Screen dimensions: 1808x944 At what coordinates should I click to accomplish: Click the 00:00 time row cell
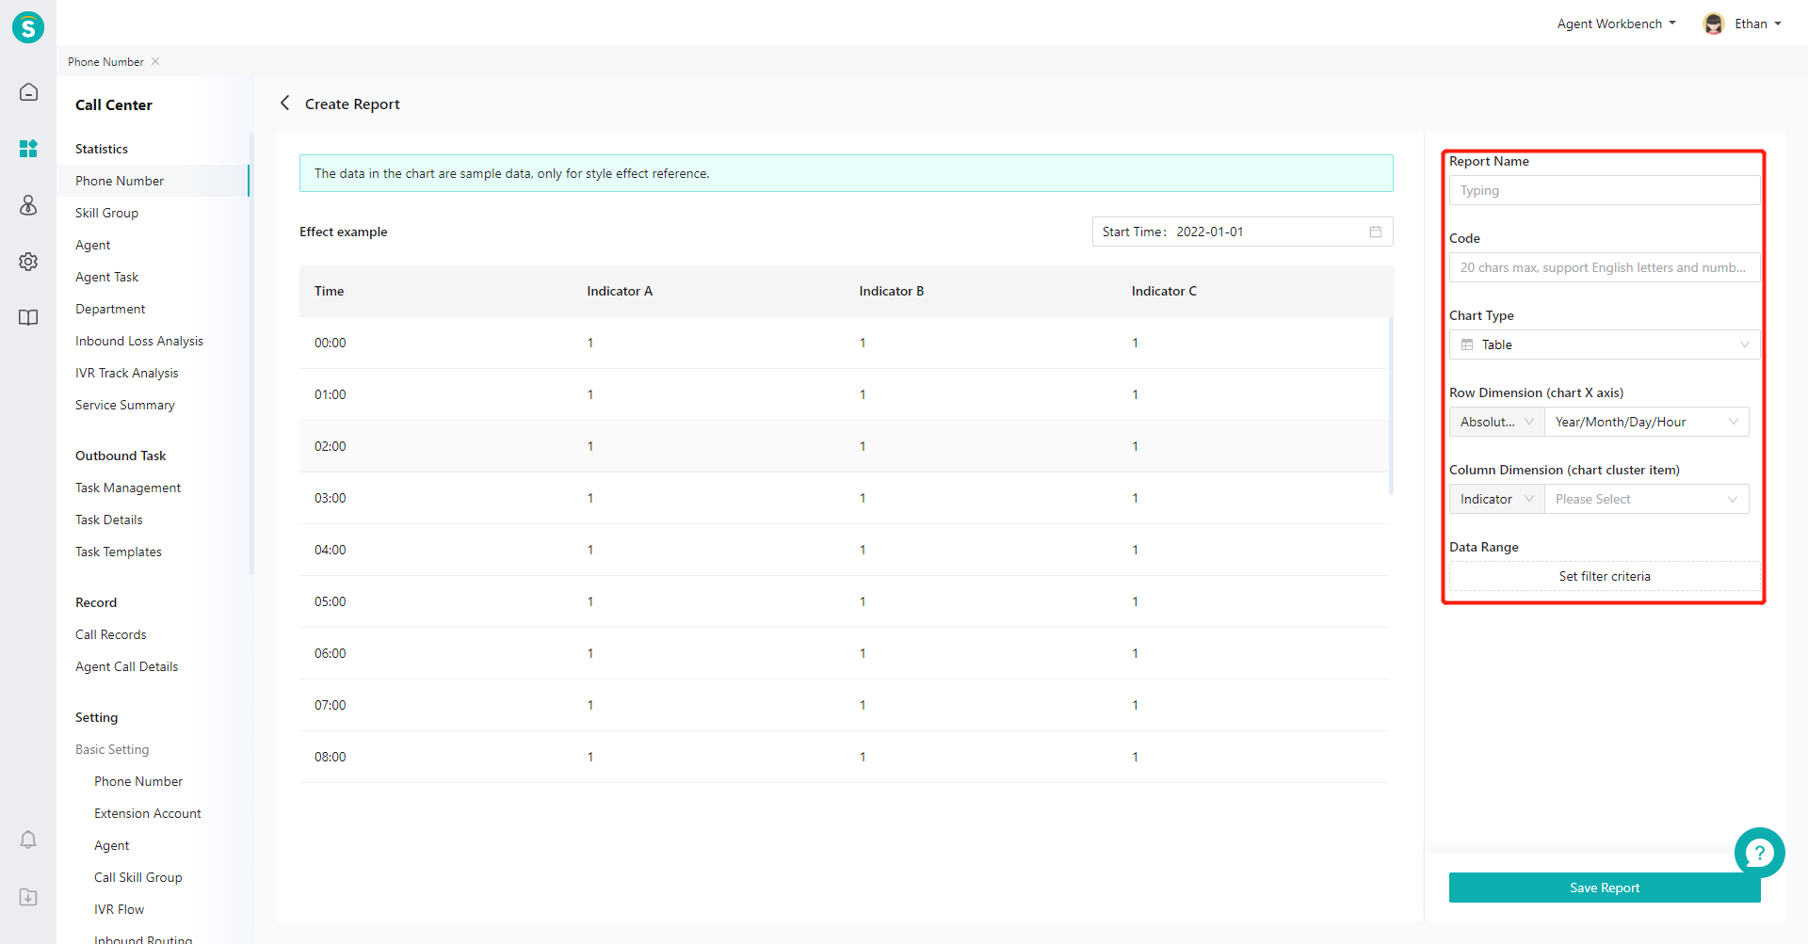click(x=331, y=343)
